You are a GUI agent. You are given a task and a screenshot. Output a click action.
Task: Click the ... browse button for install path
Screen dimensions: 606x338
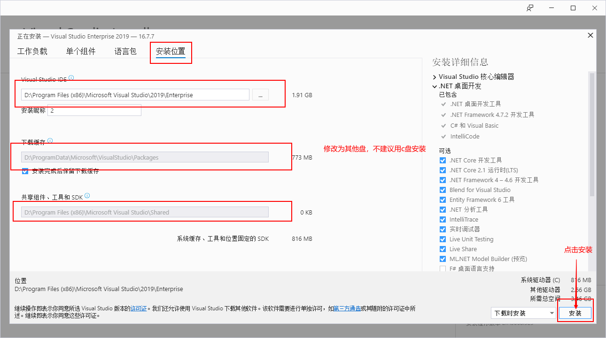pyautogui.click(x=260, y=94)
